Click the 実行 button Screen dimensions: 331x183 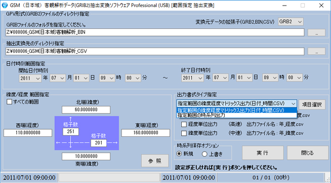pyautogui.click(x=263, y=153)
